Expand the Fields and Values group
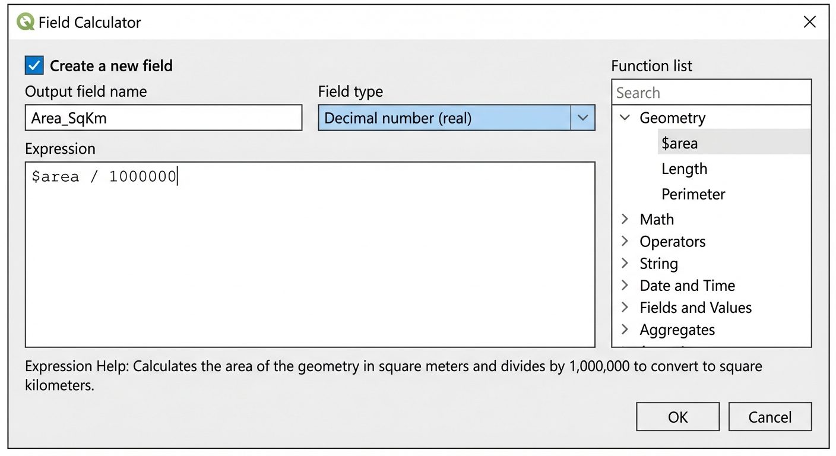Viewport: 836px width, 456px height. [x=625, y=307]
